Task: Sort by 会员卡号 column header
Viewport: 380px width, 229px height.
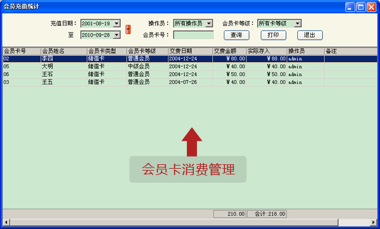Action: (x=22, y=51)
